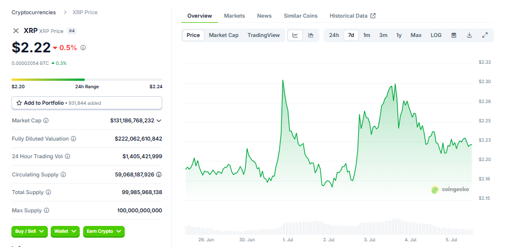Open the Total Supply info icon

[x=48, y=192]
